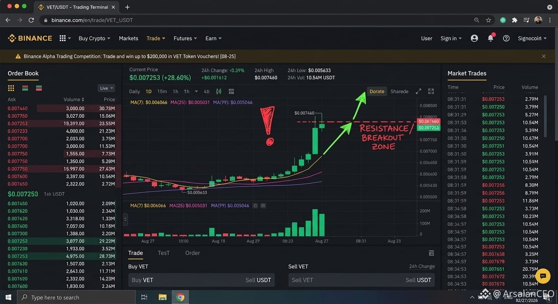Open the Live order book dropdown
Image resolution: width=558 pixels, height=304 pixels.
106,88
